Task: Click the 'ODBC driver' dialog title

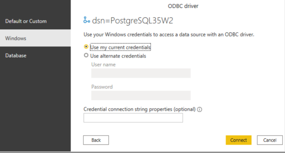Action: point(183,5)
